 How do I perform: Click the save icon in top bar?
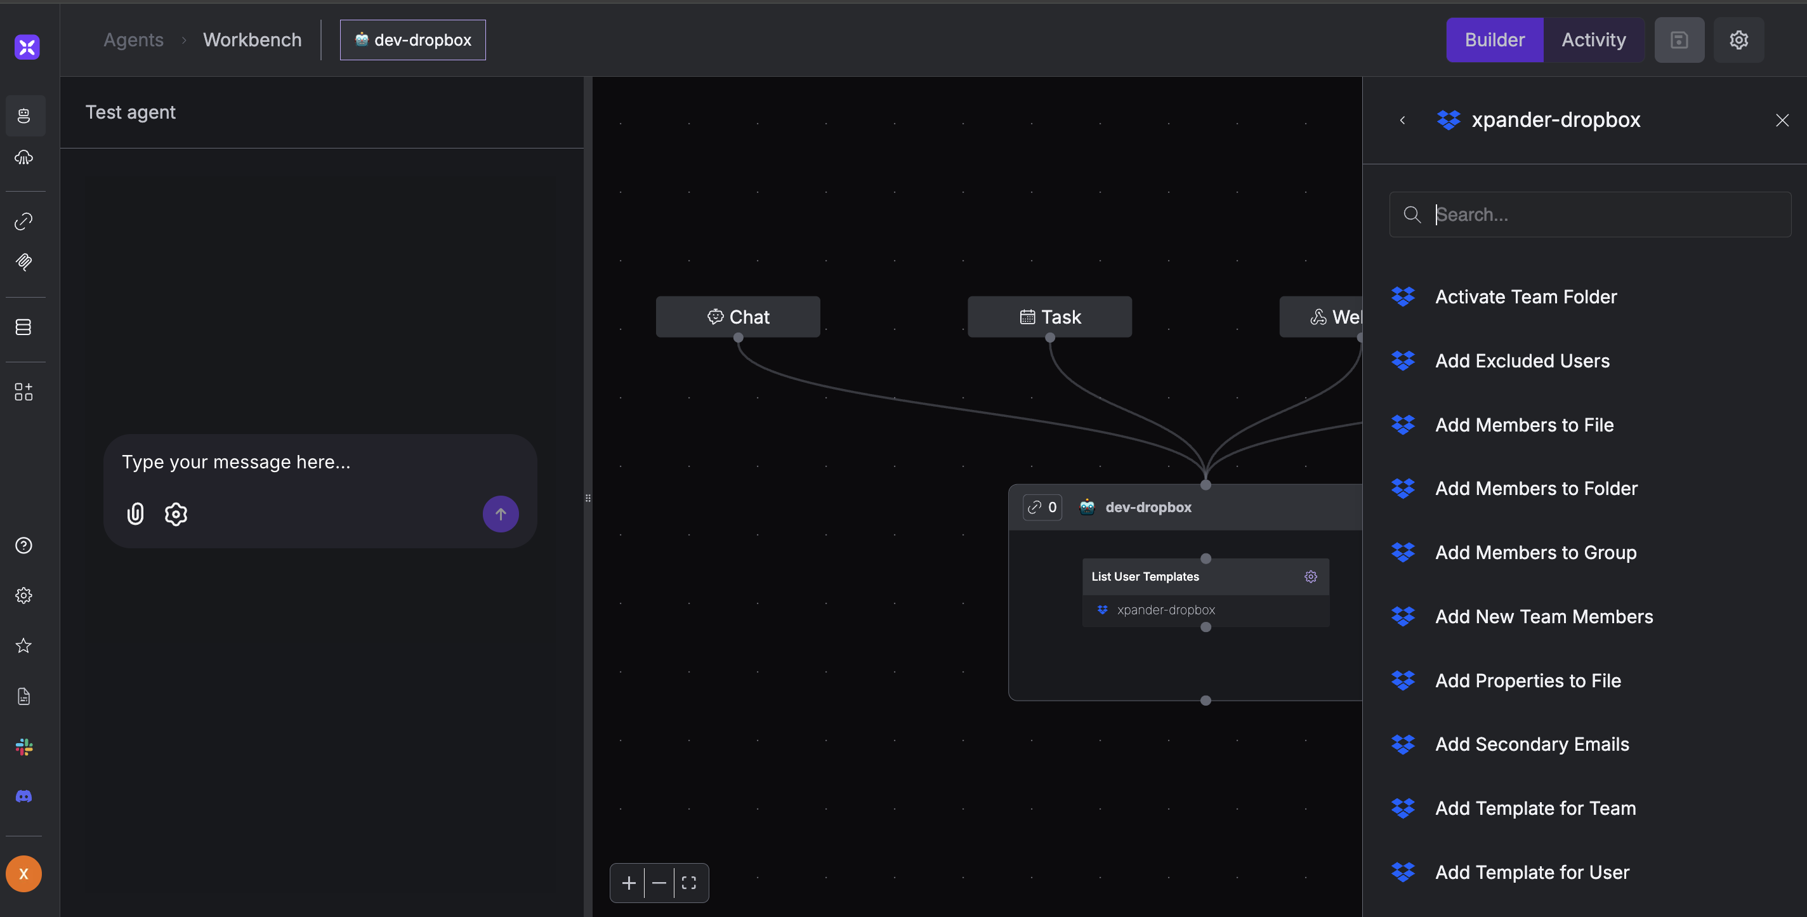click(x=1679, y=40)
